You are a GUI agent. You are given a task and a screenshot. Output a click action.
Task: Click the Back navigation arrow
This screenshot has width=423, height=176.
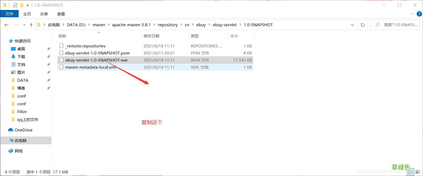(x=7, y=25)
